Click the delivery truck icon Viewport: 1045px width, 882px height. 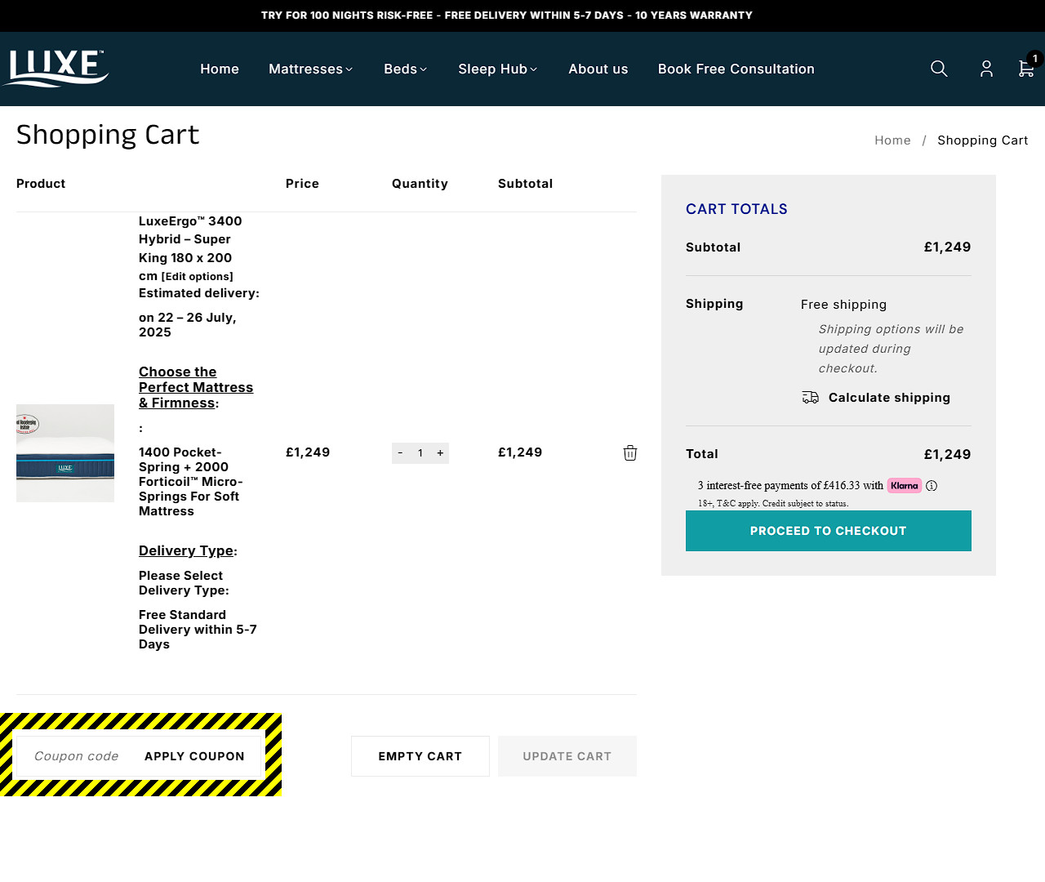pos(810,398)
